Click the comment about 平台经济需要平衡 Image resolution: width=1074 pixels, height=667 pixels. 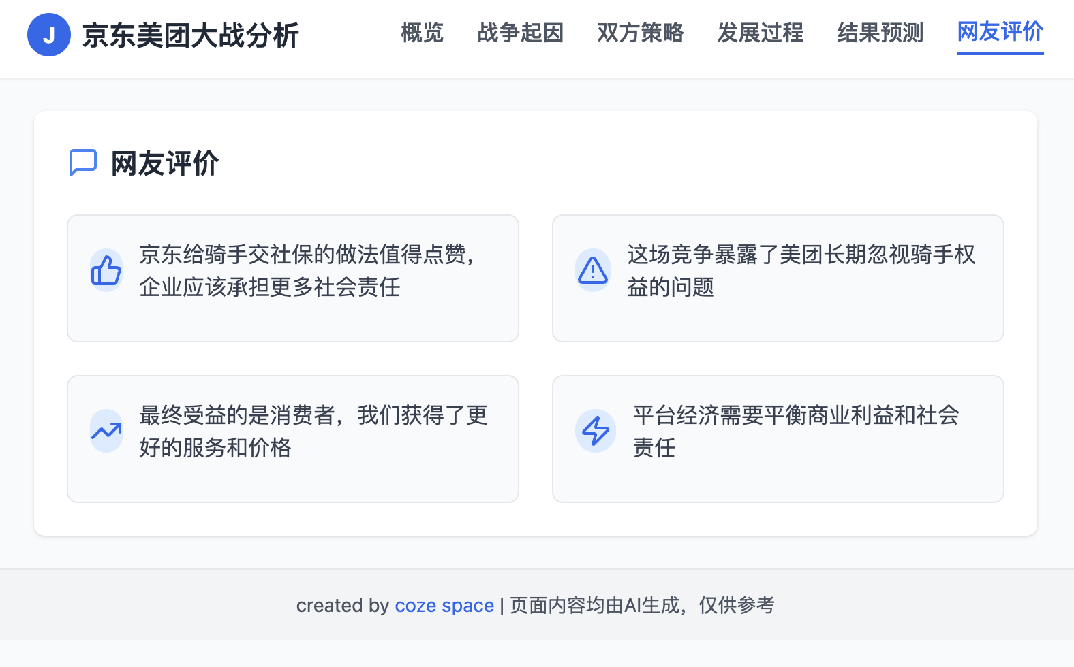pyautogui.click(x=795, y=432)
